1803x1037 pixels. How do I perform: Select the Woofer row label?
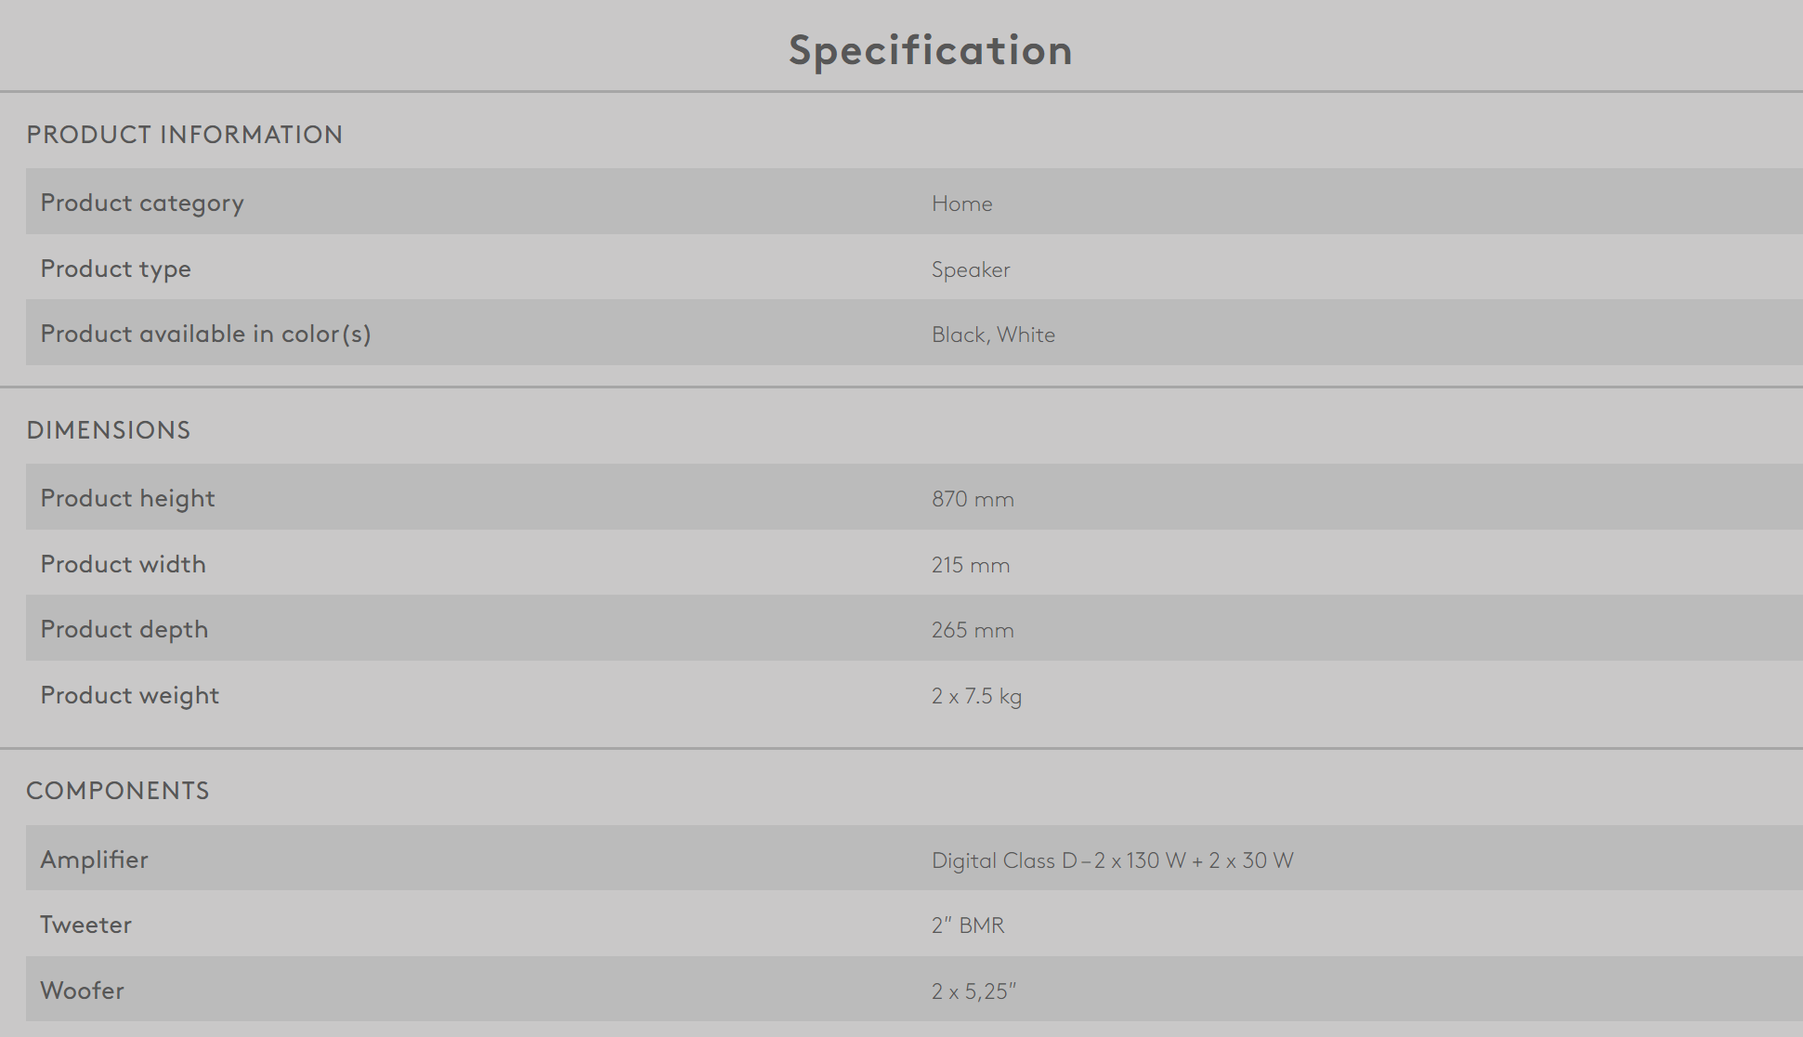point(82,991)
